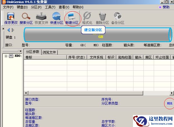The height and width of the screenshot is (127, 174).
Task: Click the horizontal scrollbar thumb
Action: pyautogui.click(x=86, y=93)
